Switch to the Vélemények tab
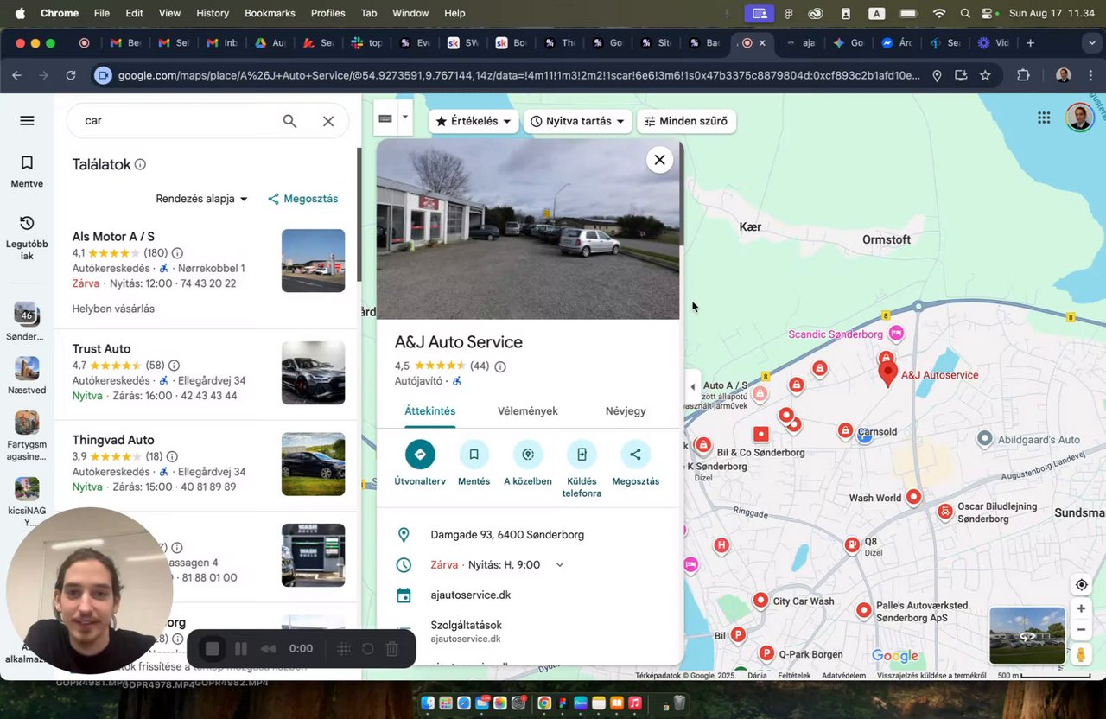Image resolution: width=1106 pixels, height=719 pixels. pos(528,411)
